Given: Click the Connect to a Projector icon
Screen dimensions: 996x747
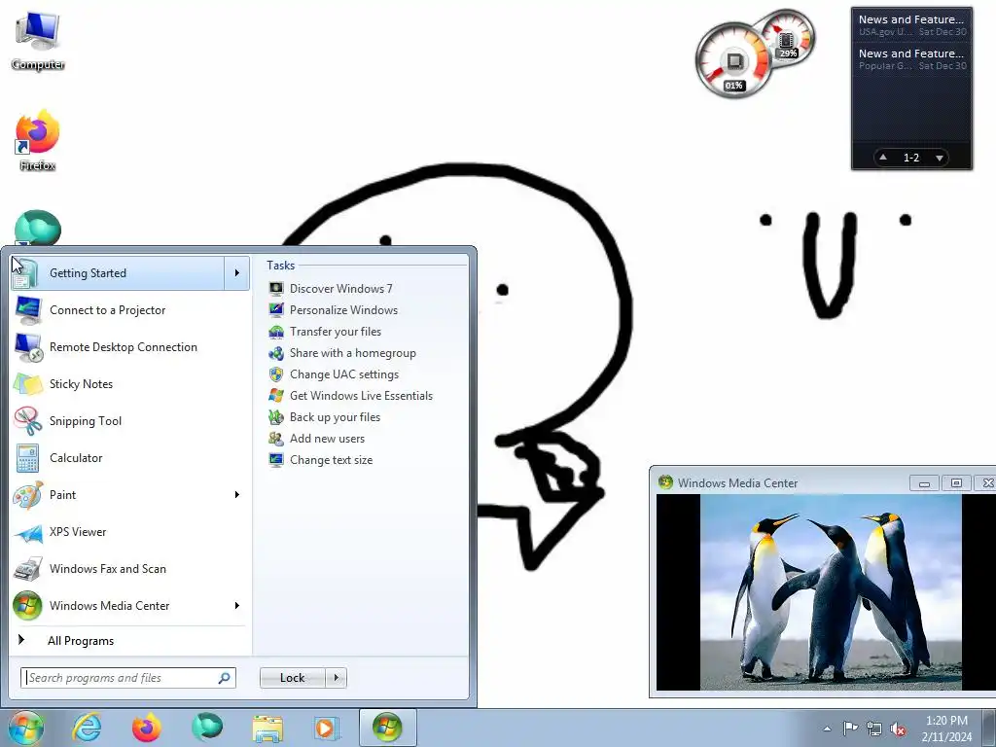Looking at the screenshot, I should coord(28,310).
